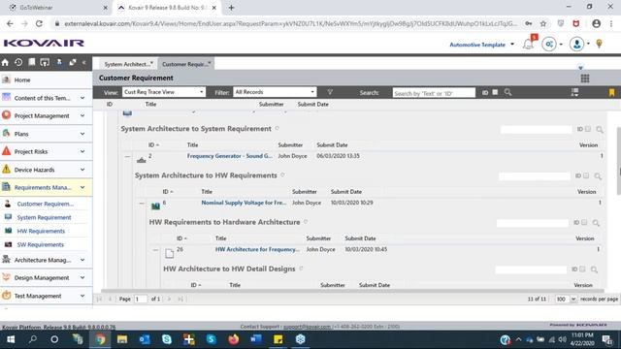This screenshot has width=621, height=349.
Task: Open Word from the taskbar
Action: coord(256,339)
